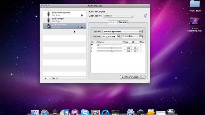Click the Built-in Input device microphone icon
The image size is (205, 115).
[48, 20]
